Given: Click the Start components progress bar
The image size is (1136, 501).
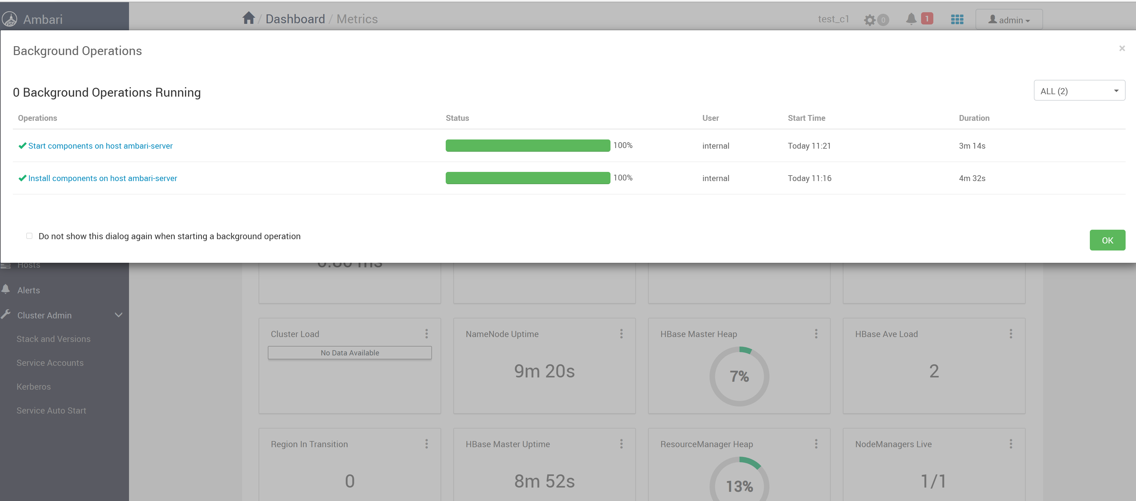Looking at the screenshot, I should pos(527,145).
